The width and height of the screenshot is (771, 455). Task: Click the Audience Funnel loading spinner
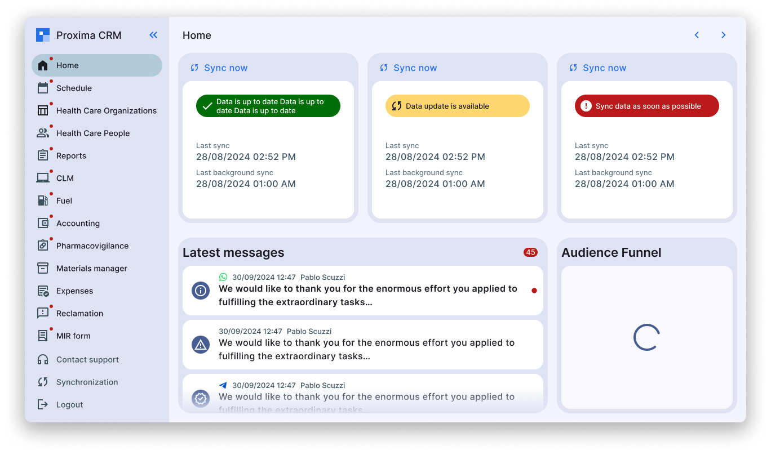[x=646, y=337]
